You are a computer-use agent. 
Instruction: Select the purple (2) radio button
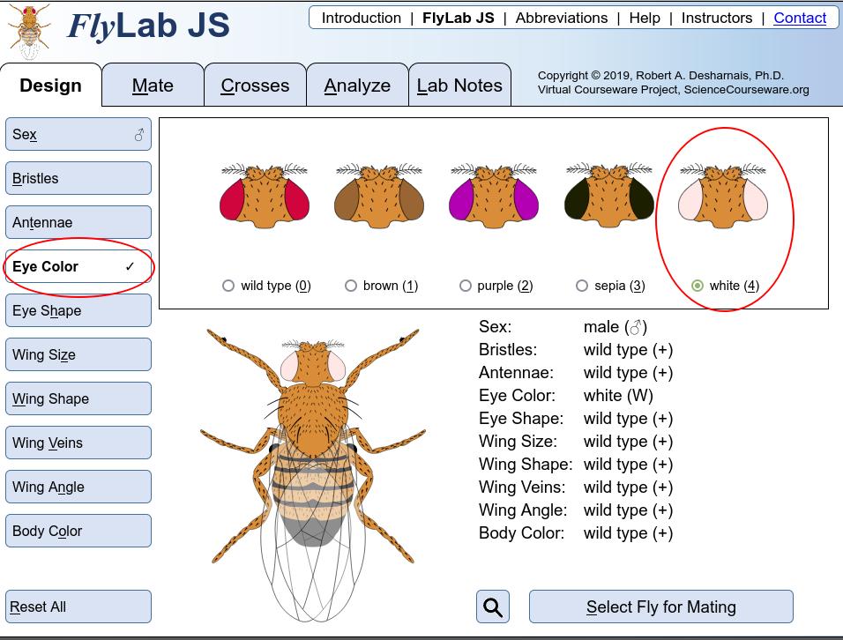pos(466,286)
